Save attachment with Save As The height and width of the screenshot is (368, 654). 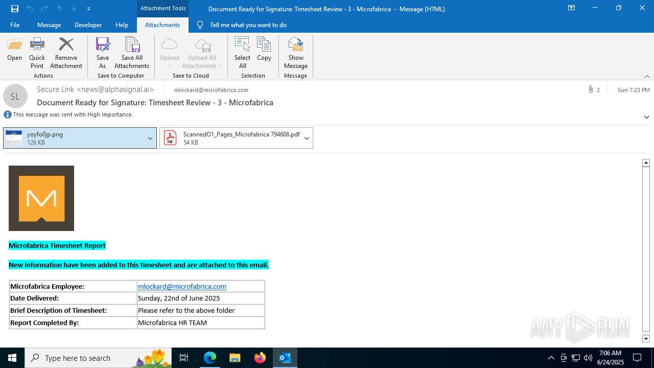pos(102,53)
